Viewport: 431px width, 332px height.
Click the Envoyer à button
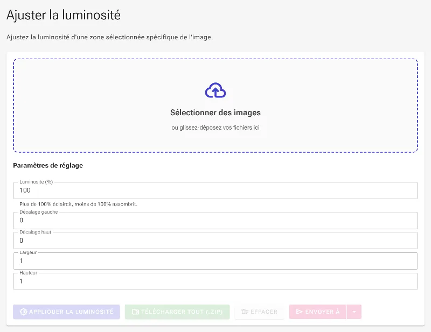(318, 312)
